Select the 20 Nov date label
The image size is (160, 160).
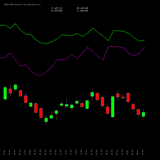pos(91,152)
